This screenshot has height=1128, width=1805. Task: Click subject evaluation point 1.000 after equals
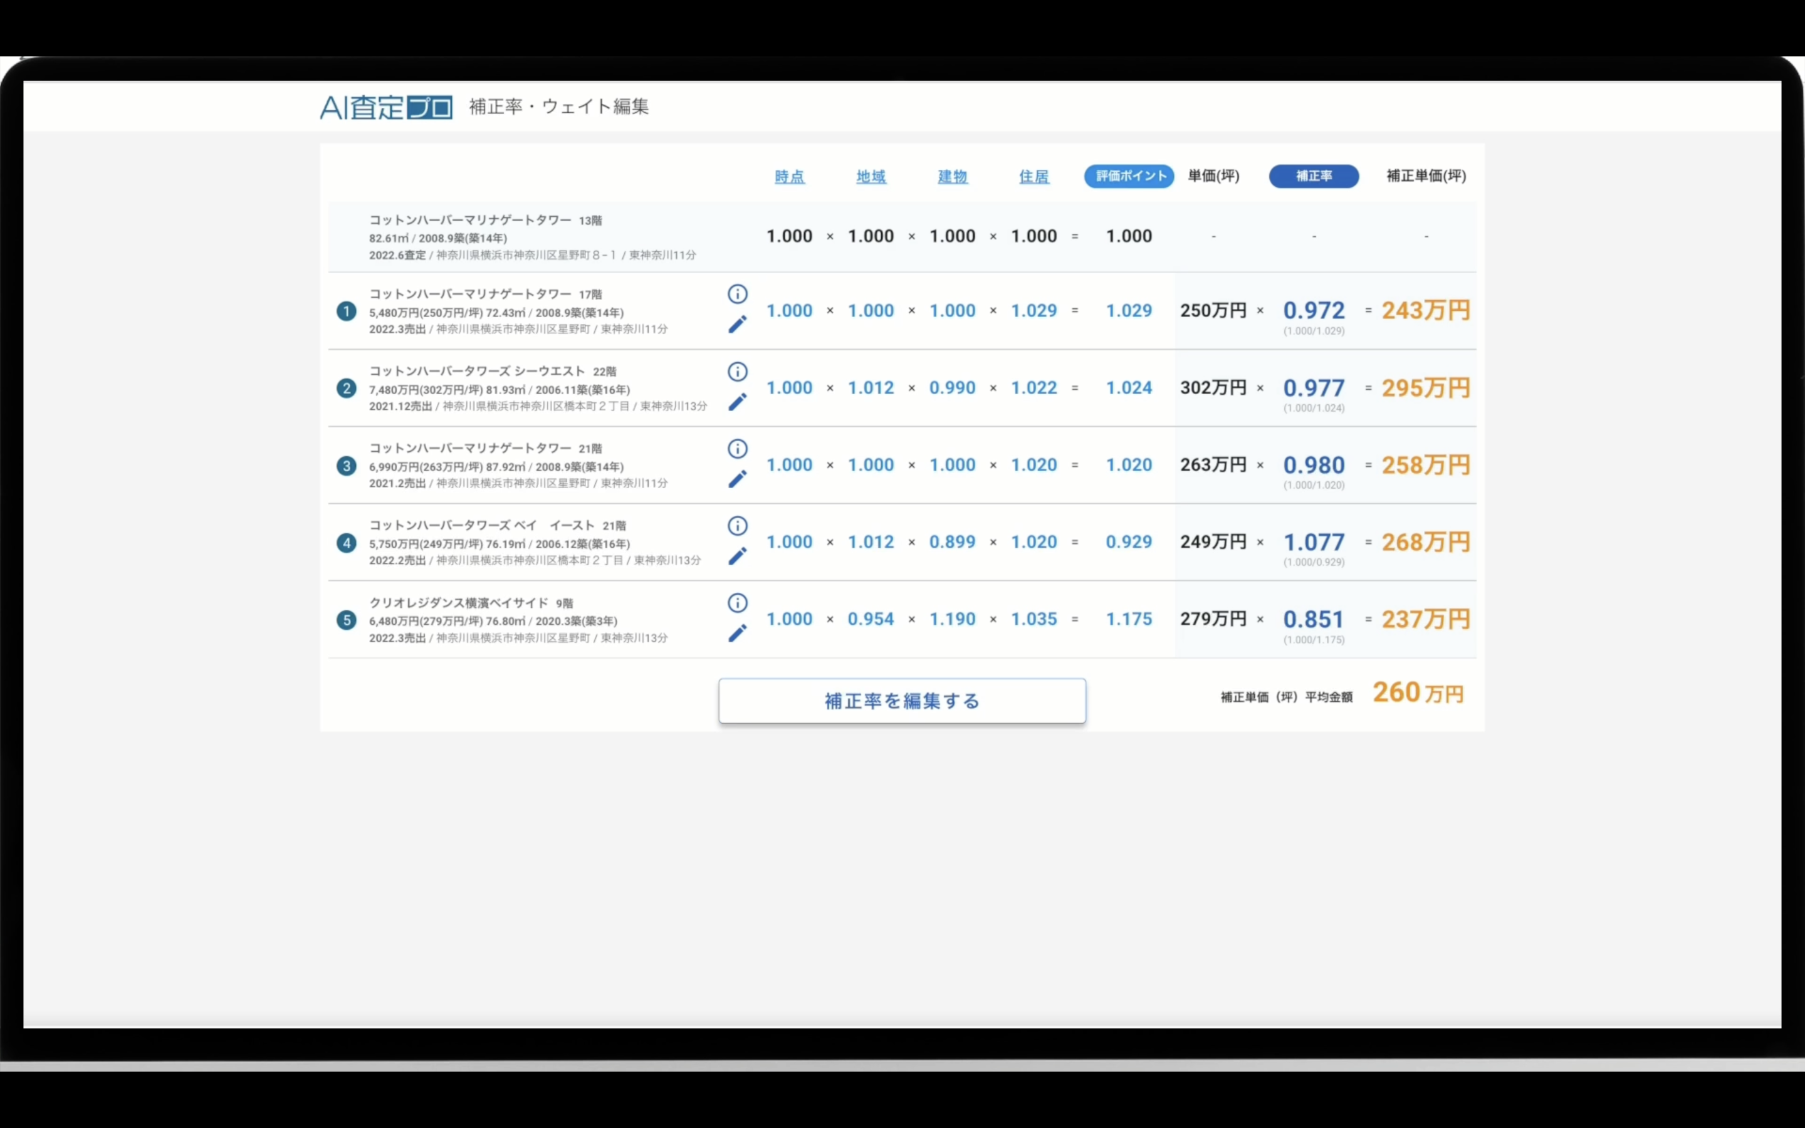point(1129,236)
